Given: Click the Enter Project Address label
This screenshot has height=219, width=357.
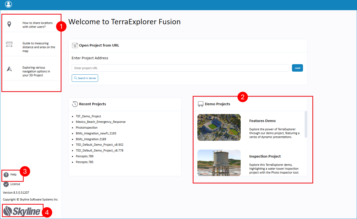Looking at the screenshot, I should [x=90, y=58].
